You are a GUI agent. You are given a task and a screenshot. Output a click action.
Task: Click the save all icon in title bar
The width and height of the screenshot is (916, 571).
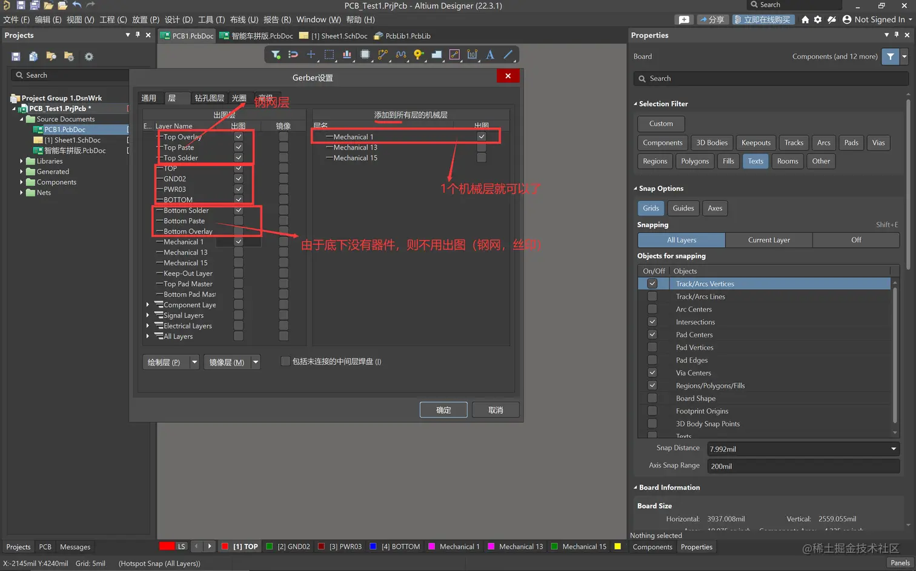(35, 5)
